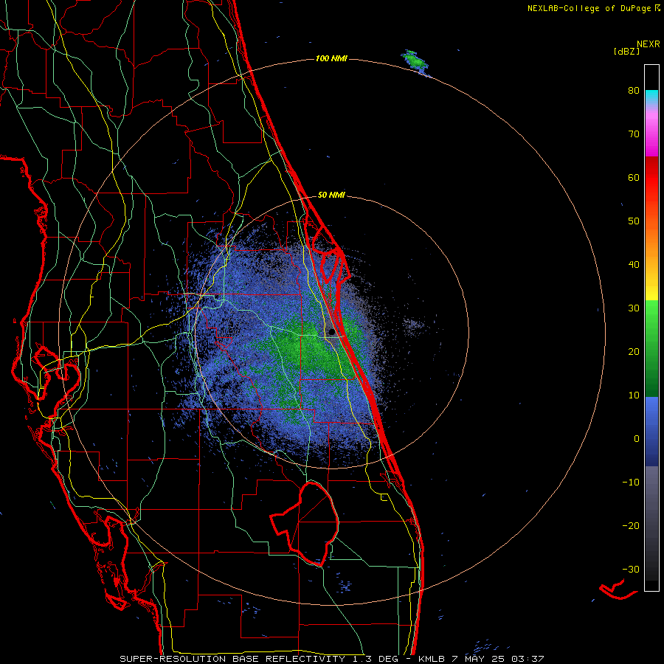
Task: Click the '100 NMI' range ring label
Action: pos(331,58)
